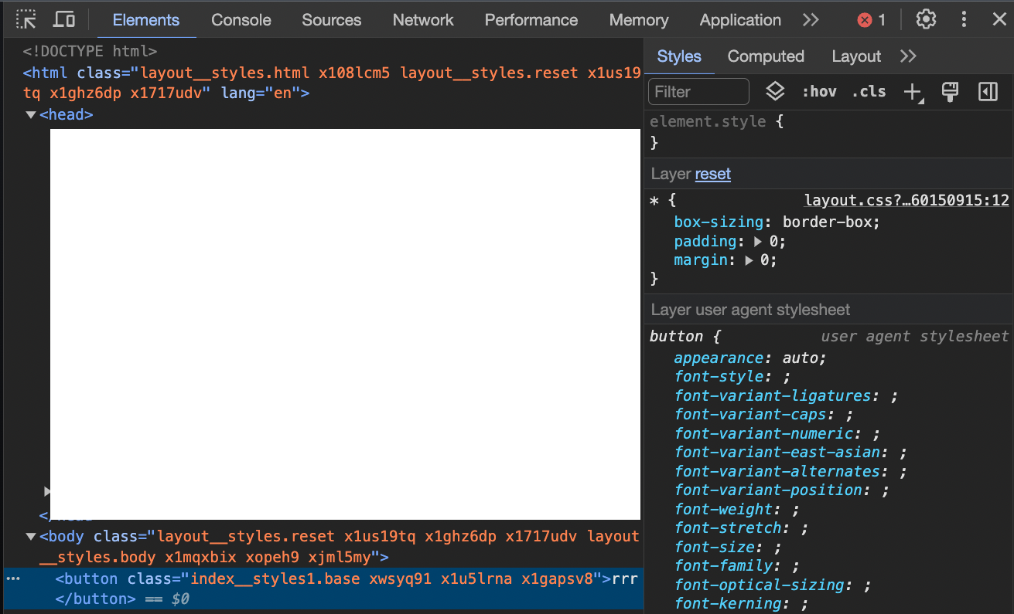Click the font-optical-sizing property
This screenshot has width=1014, height=614.
(x=760, y=585)
